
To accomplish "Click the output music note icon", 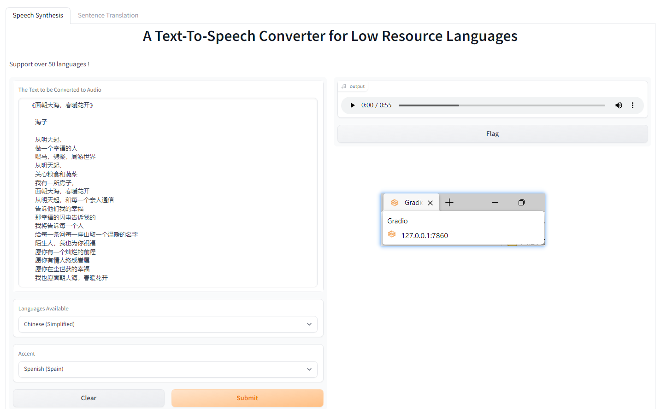I will pos(344,86).
